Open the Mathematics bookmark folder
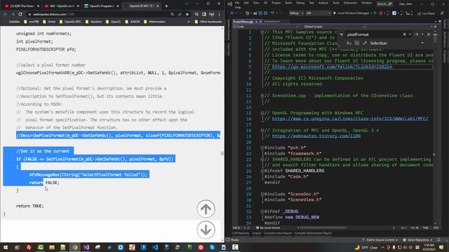Image resolution: width=449 pixels, height=252 pixels. click(x=154, y=22)
